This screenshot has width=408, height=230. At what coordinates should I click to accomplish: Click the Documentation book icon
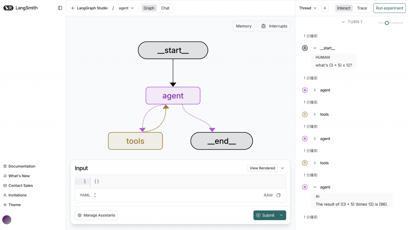point(5,166)
